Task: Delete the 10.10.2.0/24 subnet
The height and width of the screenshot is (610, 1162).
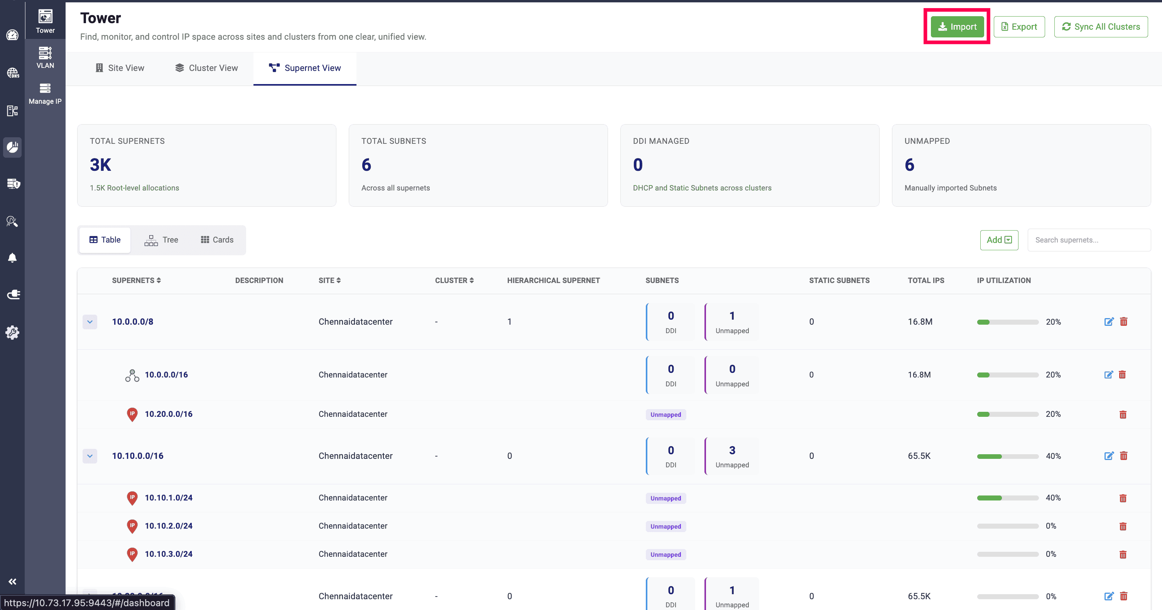Action: click(x=1123, y=526)
